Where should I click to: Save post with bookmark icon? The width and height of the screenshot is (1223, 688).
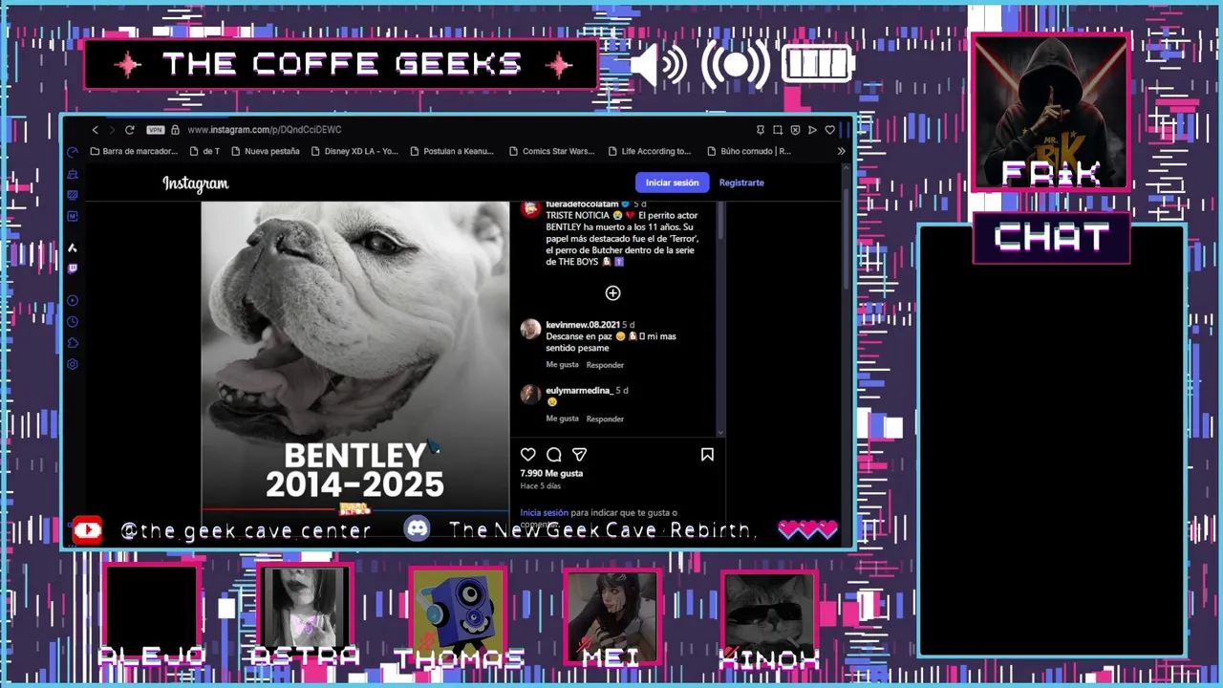707,455
